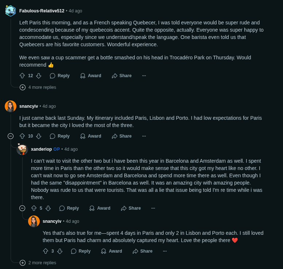
Task: Downvote Fabulous-Relative512's Paris comment
Action: pyautogui.click(x=39, y=76)
